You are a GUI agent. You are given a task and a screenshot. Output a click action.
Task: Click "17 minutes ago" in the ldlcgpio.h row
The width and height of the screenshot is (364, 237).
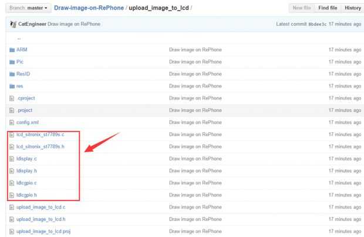(345, 195)
